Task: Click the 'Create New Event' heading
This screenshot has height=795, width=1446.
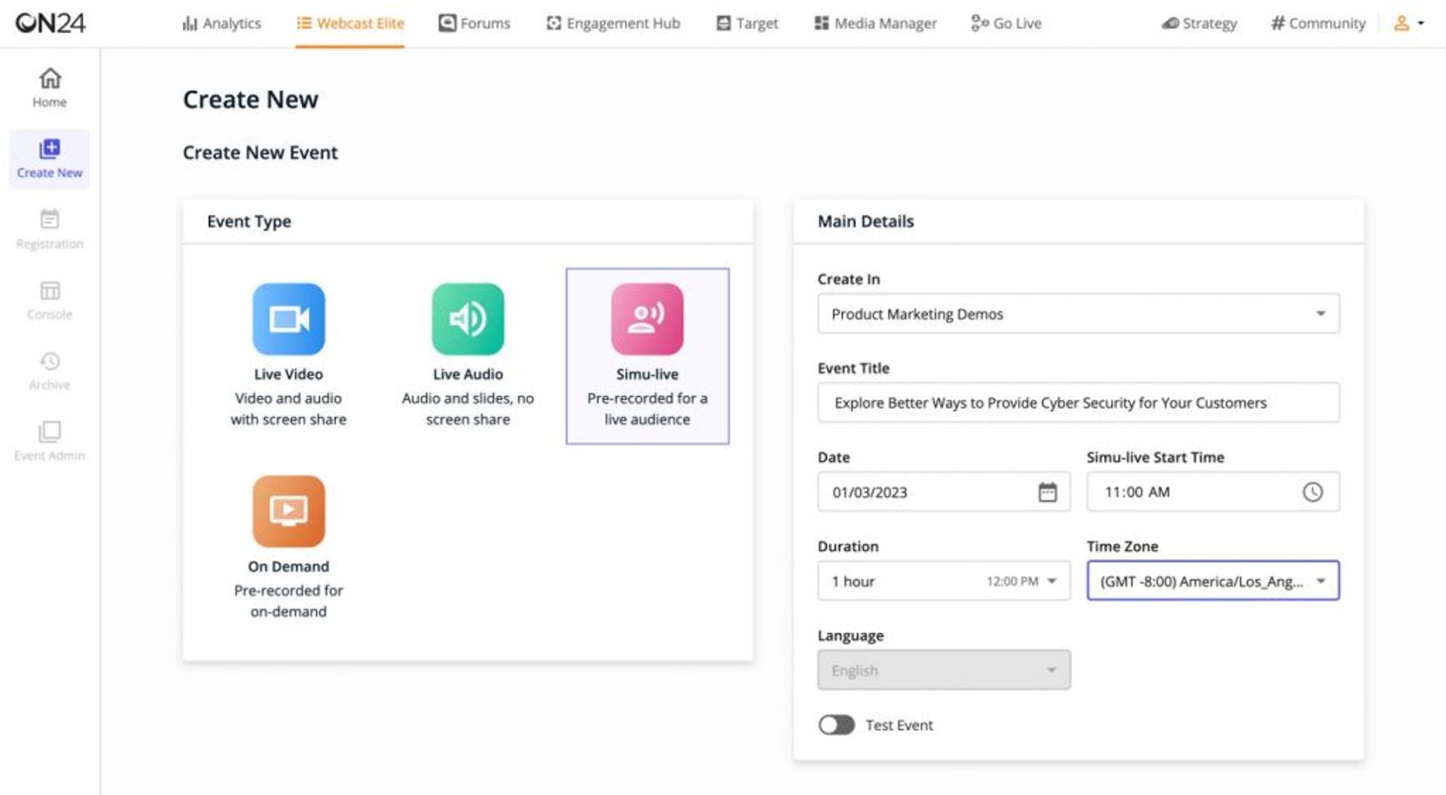Action: pyautogui.click(x=260, y=152)
